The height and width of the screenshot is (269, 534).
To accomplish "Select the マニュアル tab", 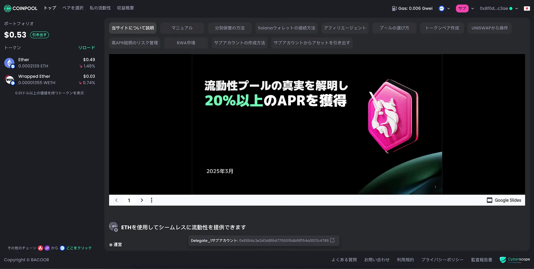I will pyautogui.click(x=182, y=28).
